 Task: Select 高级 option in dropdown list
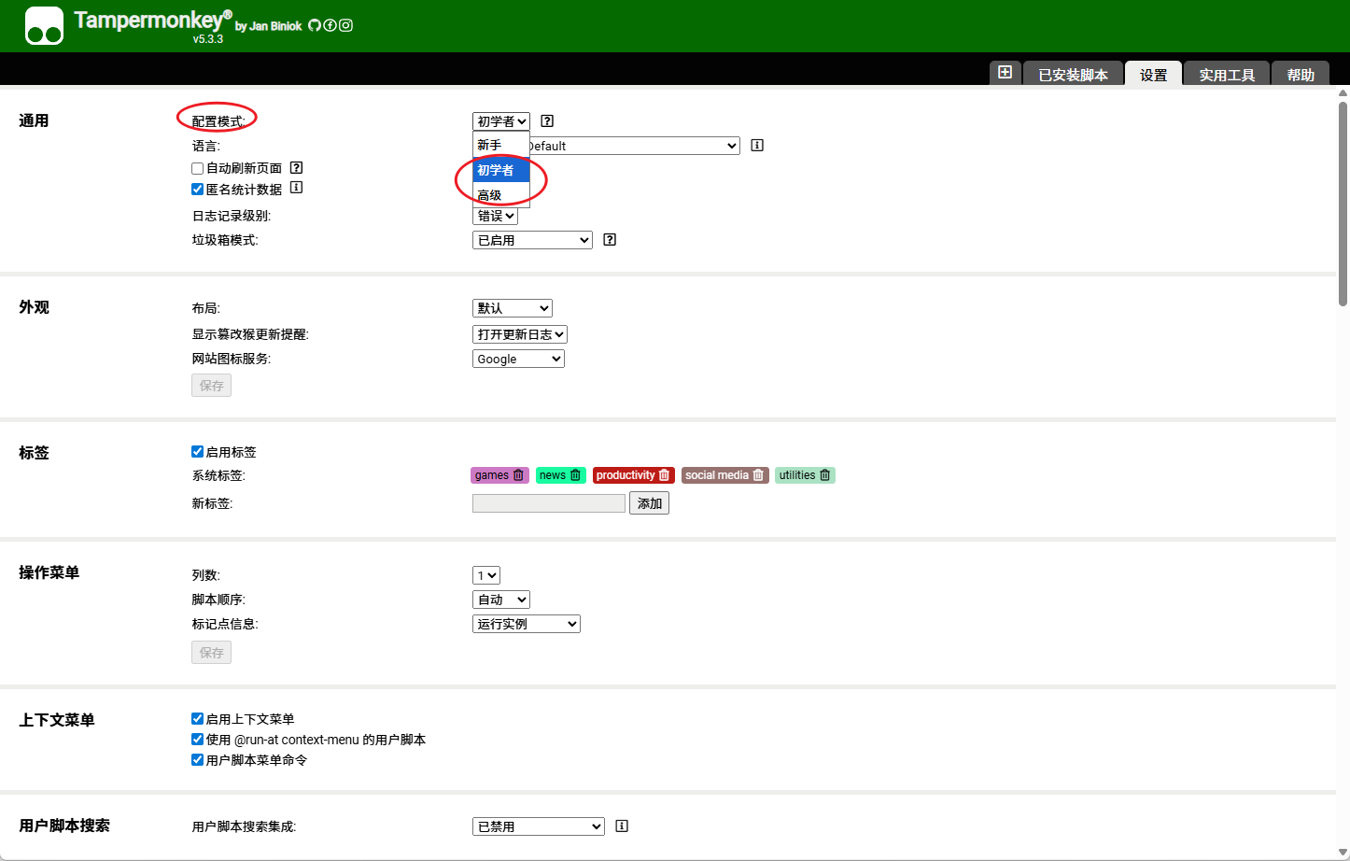pos(501,195)
